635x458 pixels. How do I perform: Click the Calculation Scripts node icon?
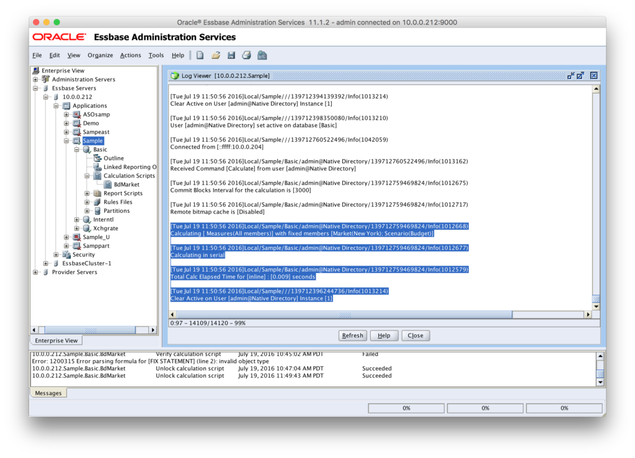point(97,176)
